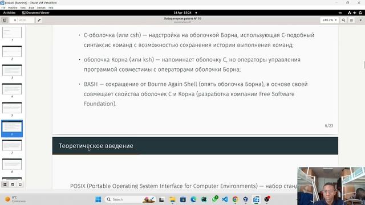This screenshot has width=365, height=205.
Task: Click the page counter '6/23'
Action: pos(329,126)
